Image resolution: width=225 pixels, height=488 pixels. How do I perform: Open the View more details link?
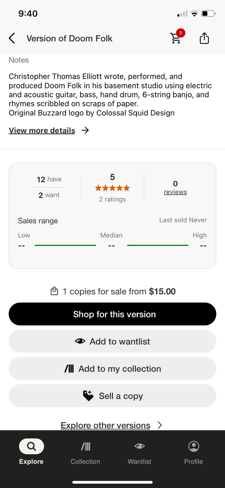[x=42, y=130]
